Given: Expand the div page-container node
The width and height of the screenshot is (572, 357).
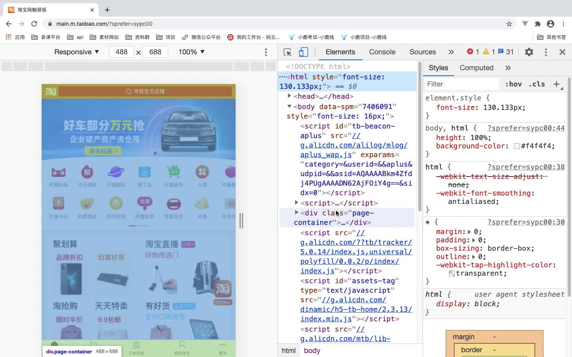Looking at the screenshot, I should click(x=296, y=213).
